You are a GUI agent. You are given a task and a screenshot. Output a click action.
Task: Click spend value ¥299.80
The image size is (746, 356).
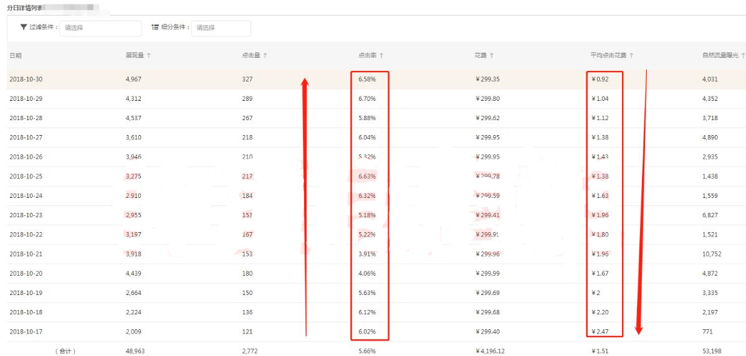pos(487,99)
